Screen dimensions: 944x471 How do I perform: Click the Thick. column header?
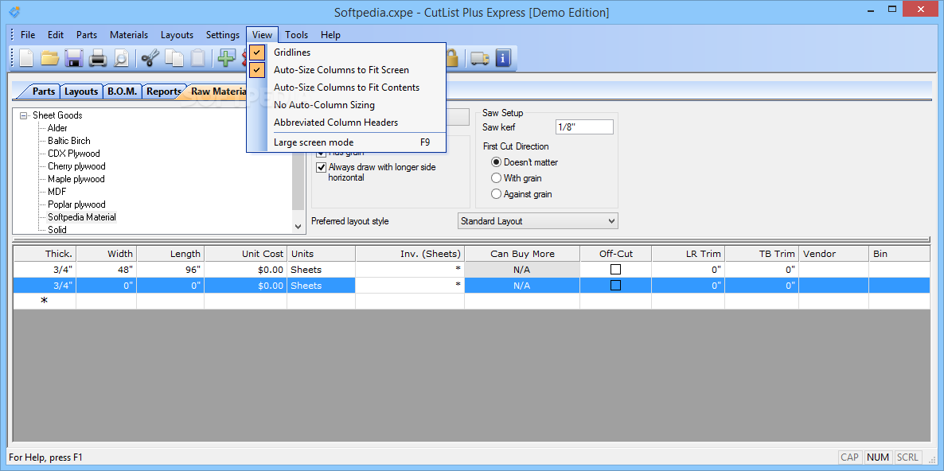[x=45, y=254]
